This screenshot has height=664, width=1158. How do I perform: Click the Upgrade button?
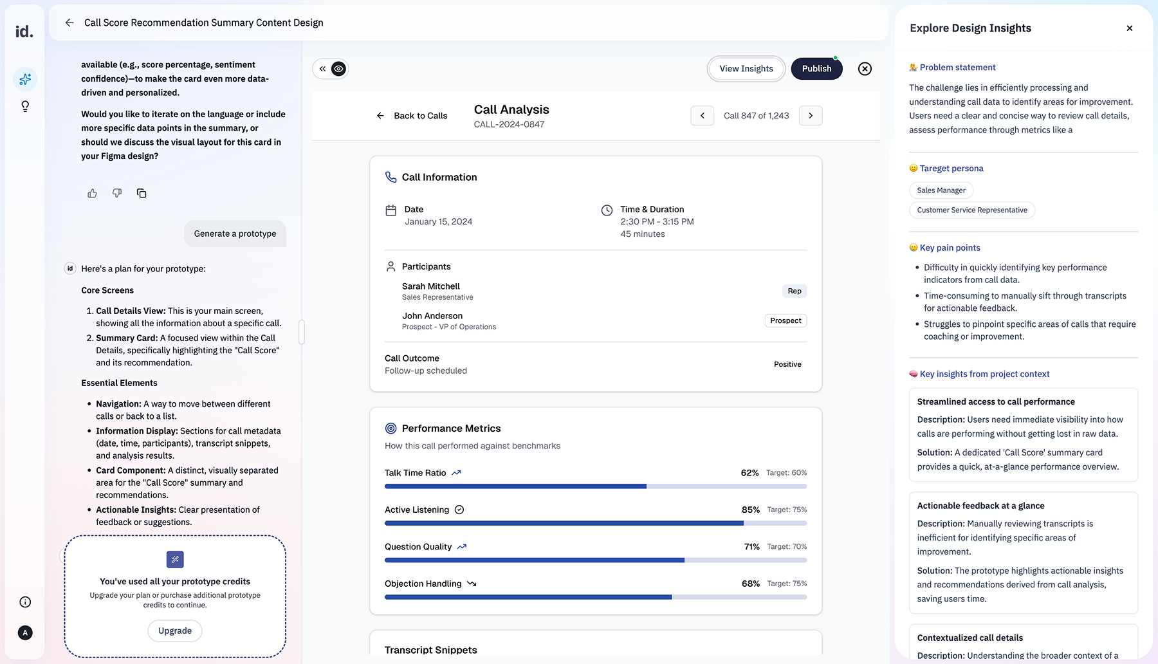175,631
